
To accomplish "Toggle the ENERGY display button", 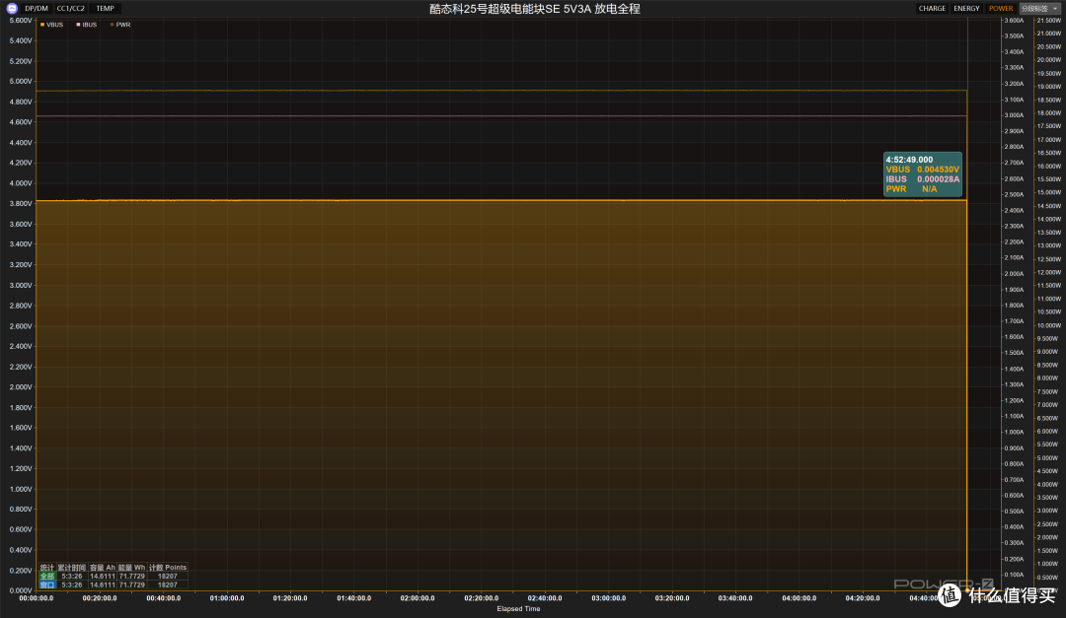I will [966, 8].
